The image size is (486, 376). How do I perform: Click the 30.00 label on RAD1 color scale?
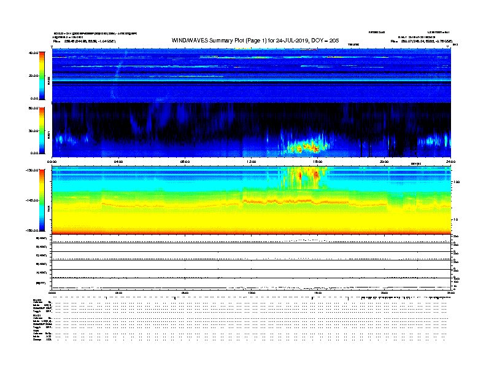click(33, 131)
